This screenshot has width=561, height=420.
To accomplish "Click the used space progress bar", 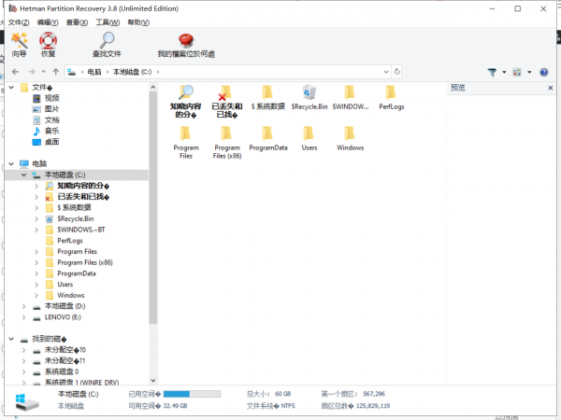I will (x=192, y=394).
